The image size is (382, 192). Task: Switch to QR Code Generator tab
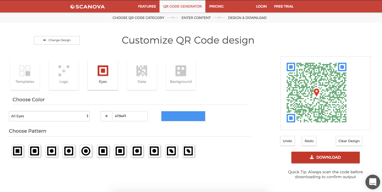182,6
